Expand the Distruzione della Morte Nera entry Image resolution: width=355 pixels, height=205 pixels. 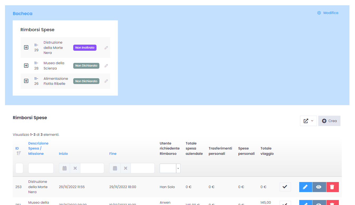[x=26, y=48]
